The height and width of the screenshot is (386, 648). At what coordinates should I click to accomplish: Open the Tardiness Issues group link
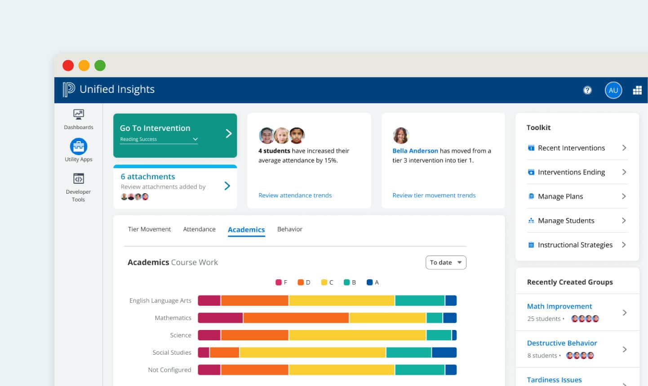point(554,380)
